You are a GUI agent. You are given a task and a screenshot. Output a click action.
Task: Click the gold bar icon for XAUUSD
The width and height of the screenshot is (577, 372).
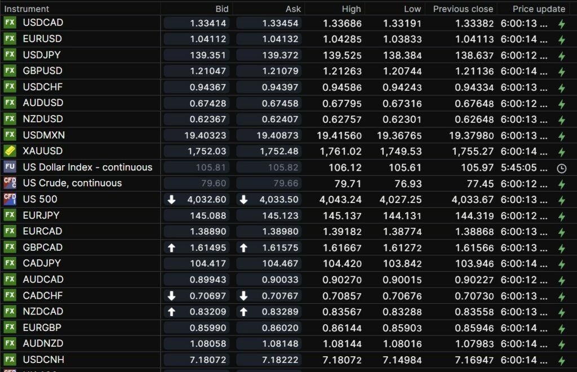pyautogui.click(x=10, y=151)
